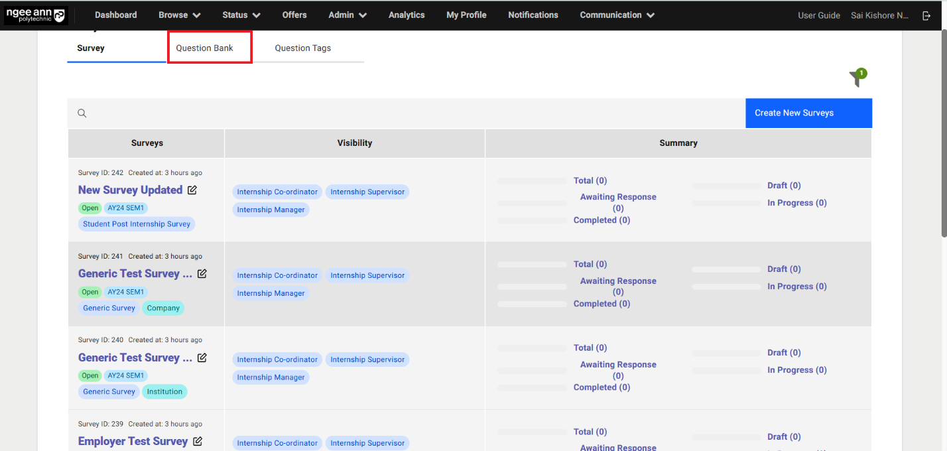The width and height of the screenshot is (947, 451).
Task: Switch to the Question Bank tab
Action: tap(205, 48)
